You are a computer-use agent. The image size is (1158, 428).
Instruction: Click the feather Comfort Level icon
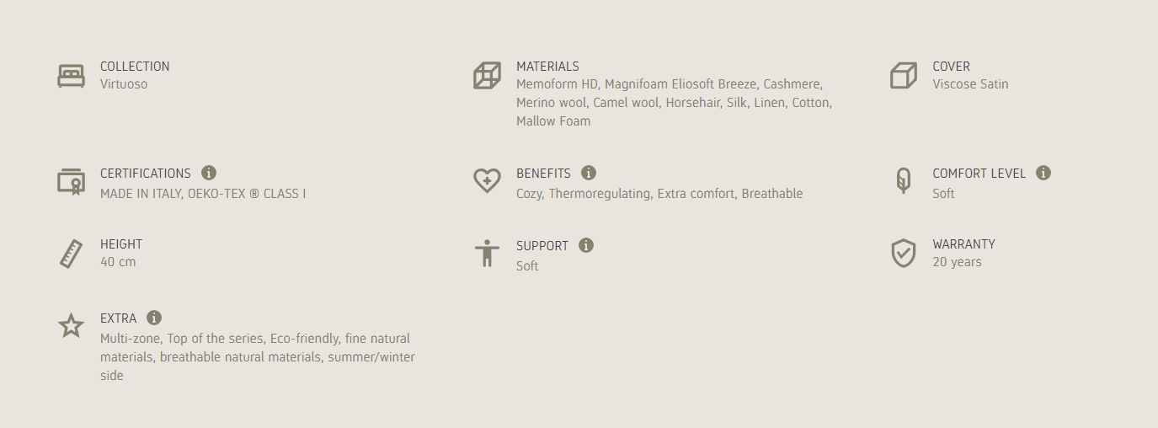tap(903, 181)
